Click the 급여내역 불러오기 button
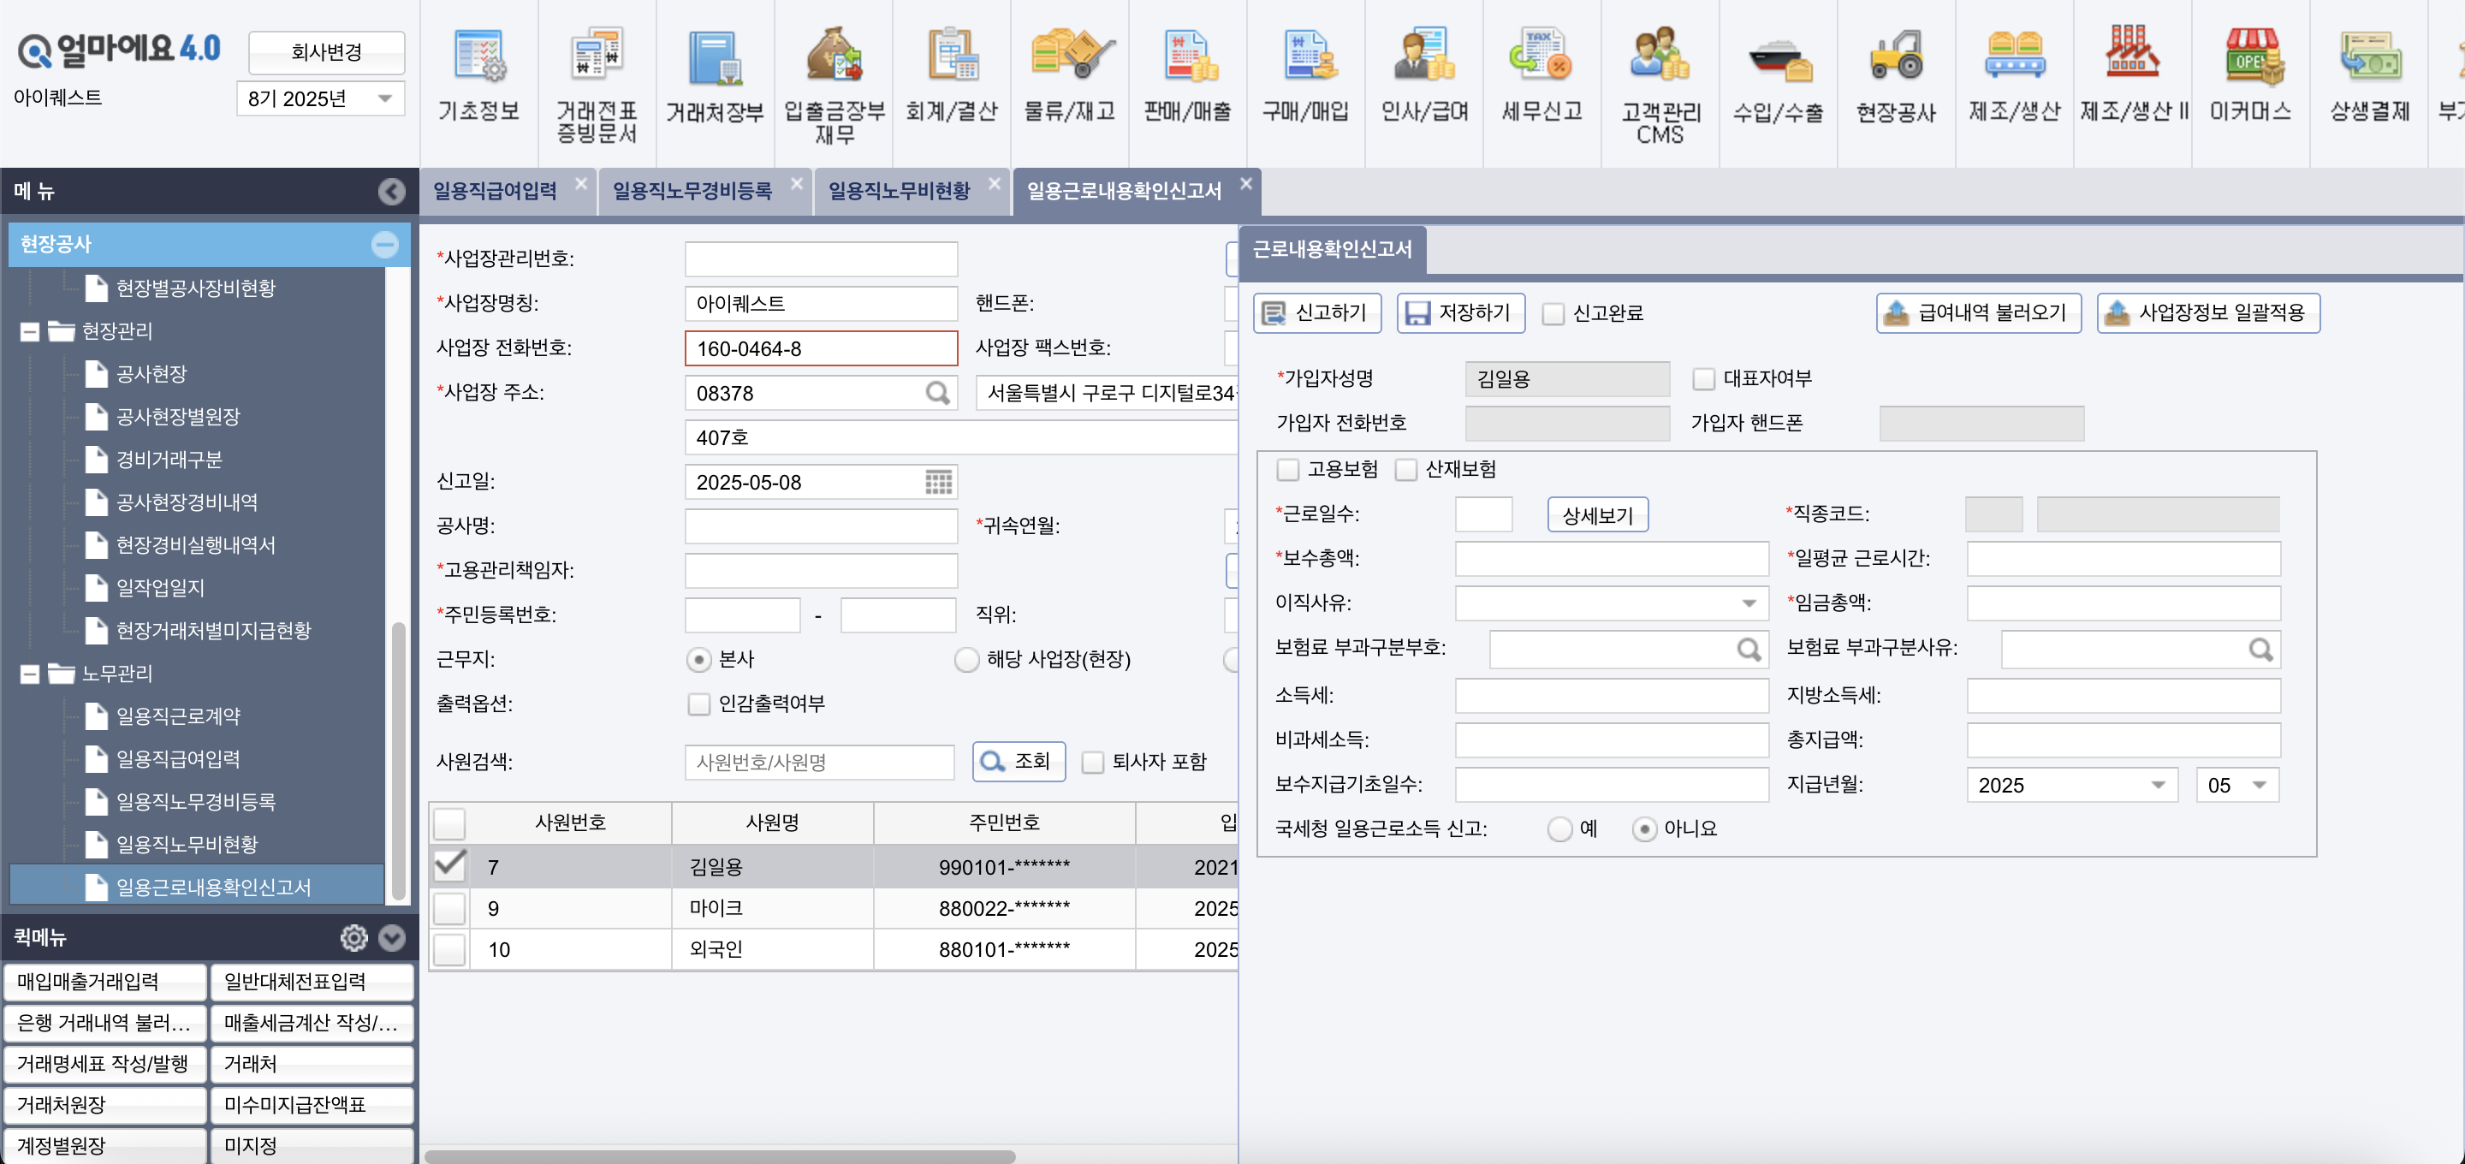 [1978, 313]
